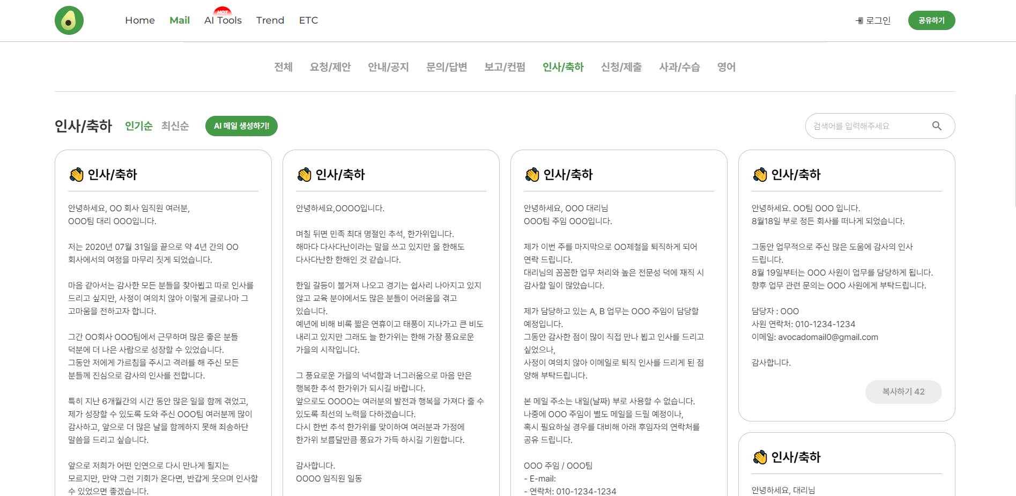Open the ETC menu
1016x496 pixels.
308,20
